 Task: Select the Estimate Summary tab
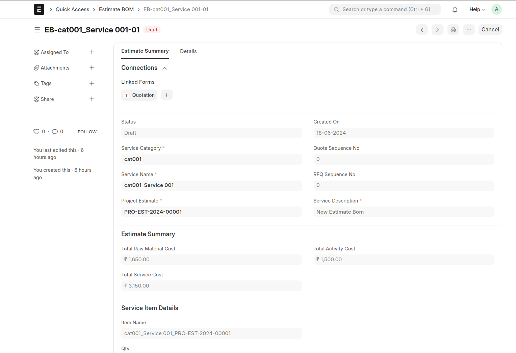[x=145, y=51]
